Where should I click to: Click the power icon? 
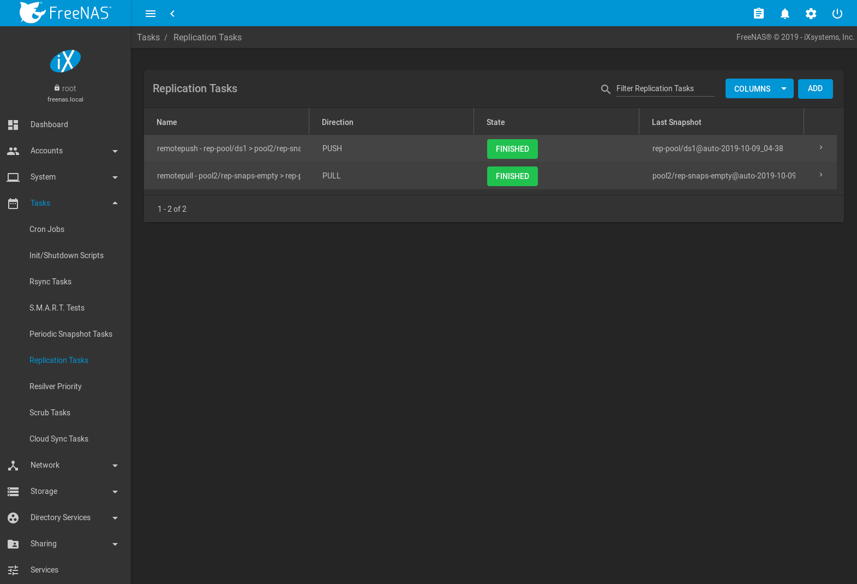pos(837,14)
